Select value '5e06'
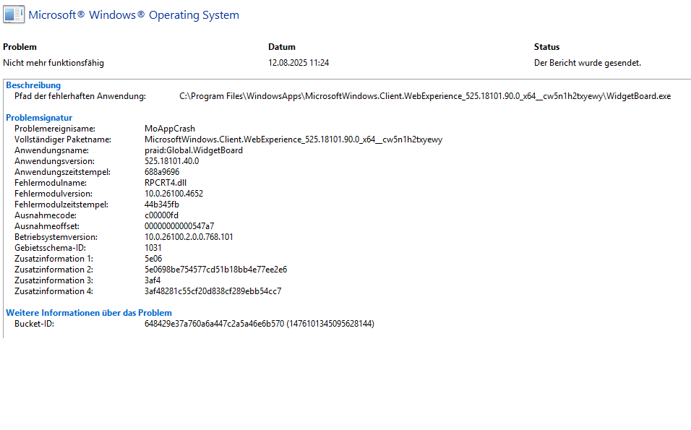The height and width of the screenshot is (430, 691). click(153, 259)
